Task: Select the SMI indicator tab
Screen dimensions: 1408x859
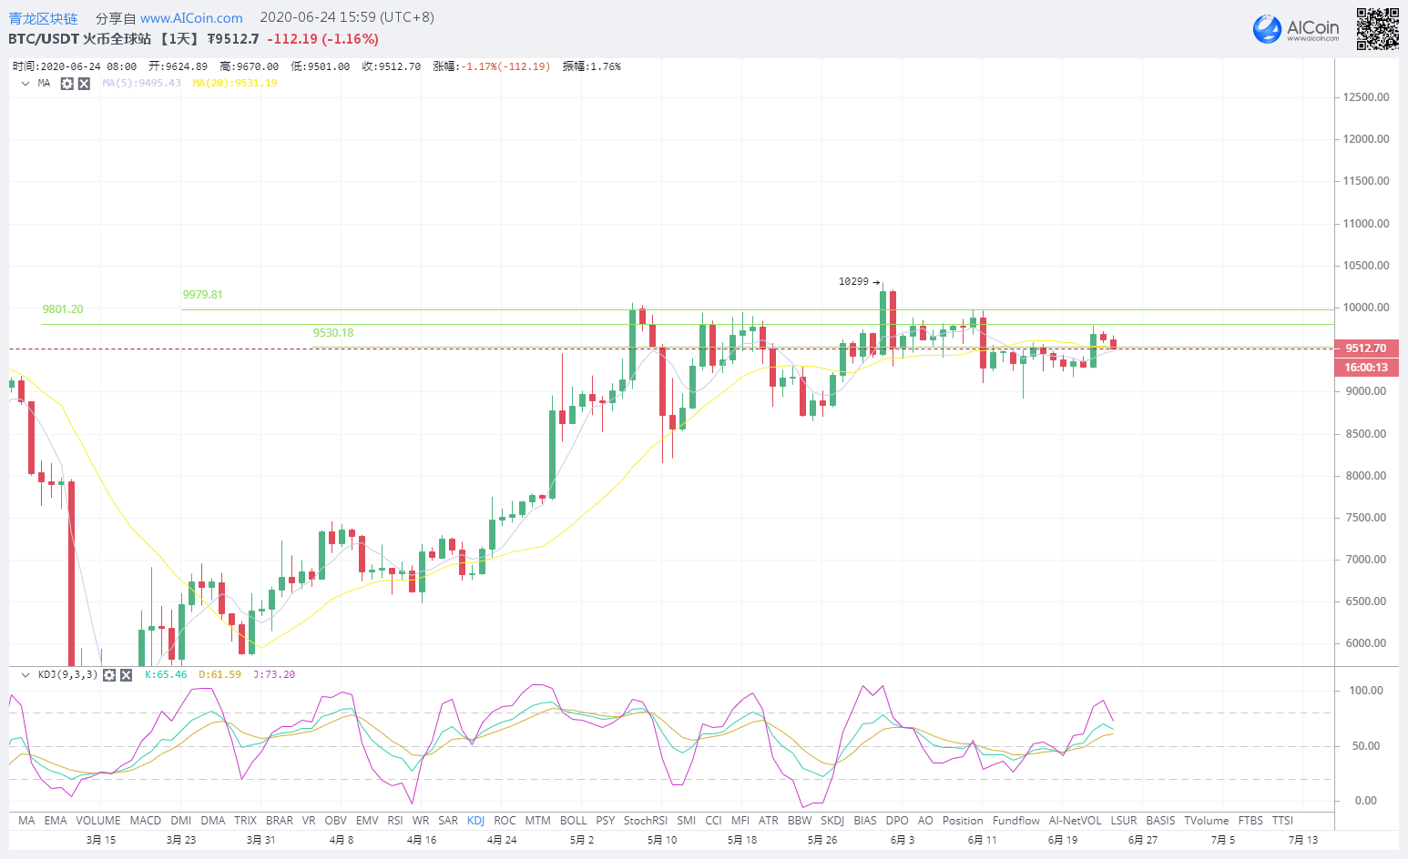Action: click(x=687, y=821)
